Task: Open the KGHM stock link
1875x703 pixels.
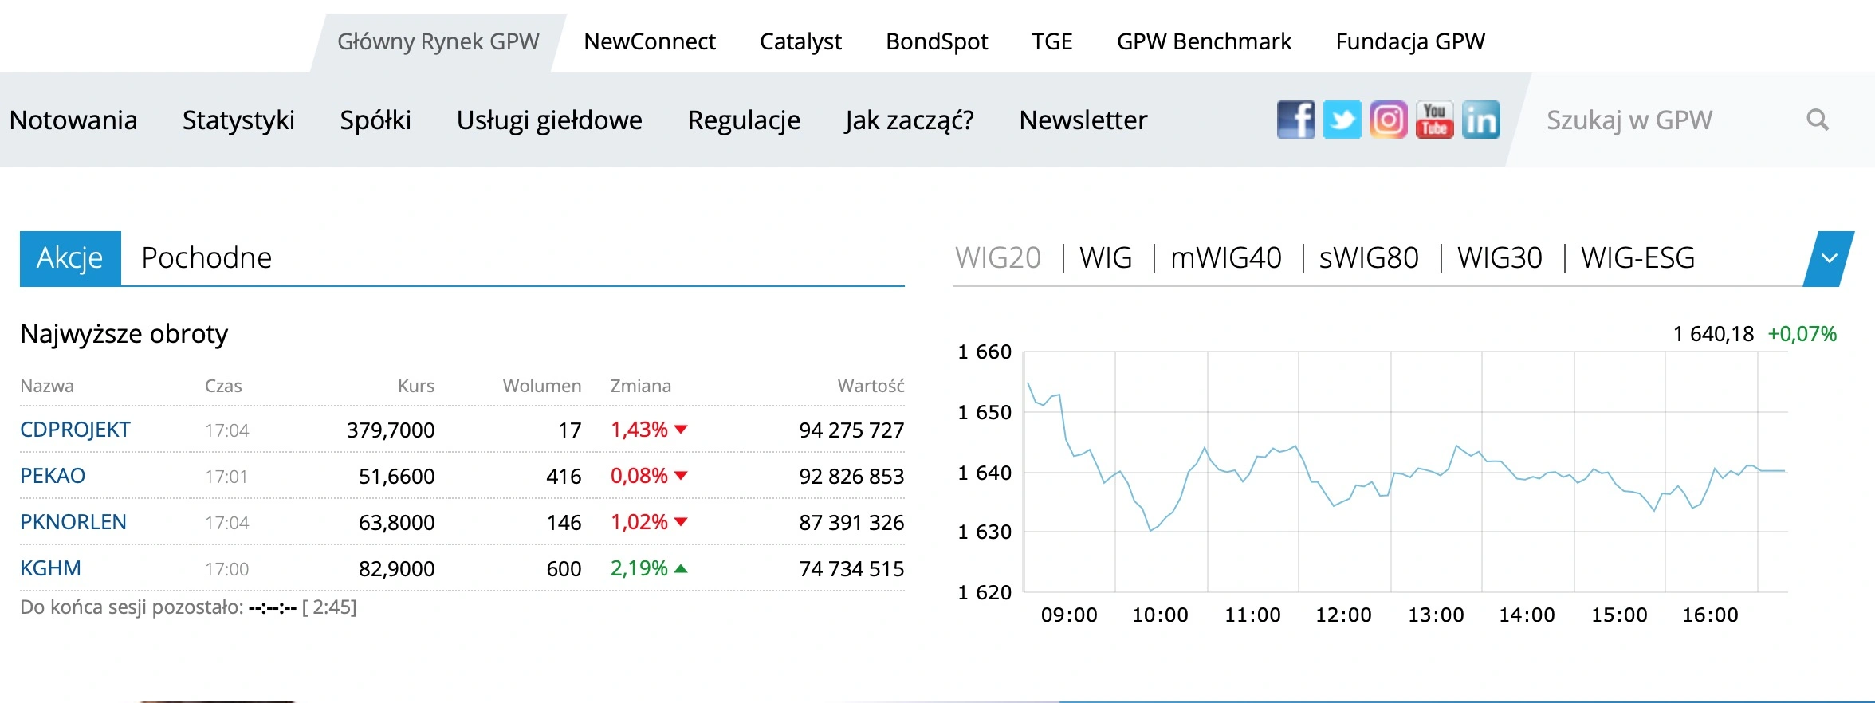Action: (50, 568)
